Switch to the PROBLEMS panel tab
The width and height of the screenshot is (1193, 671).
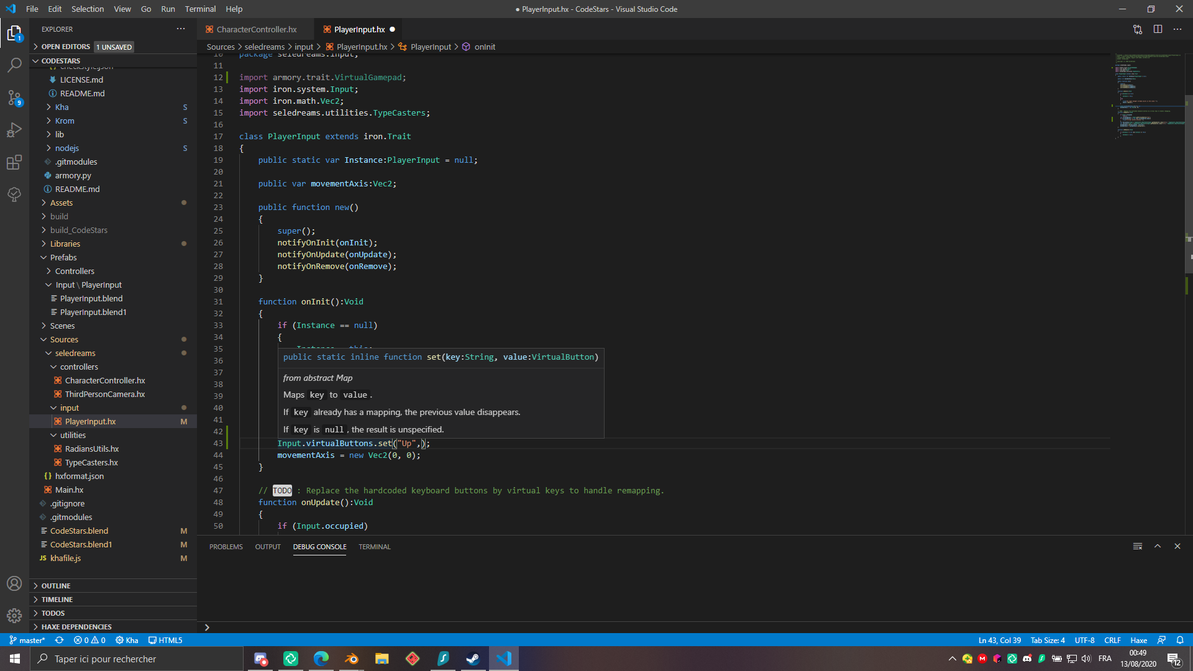click(226, 547)
